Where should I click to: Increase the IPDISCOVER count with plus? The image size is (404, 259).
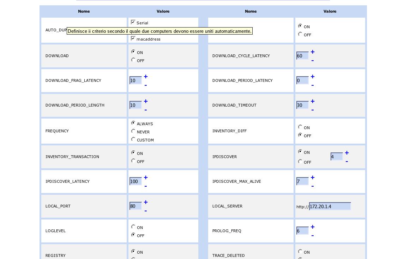coord(346,153)
